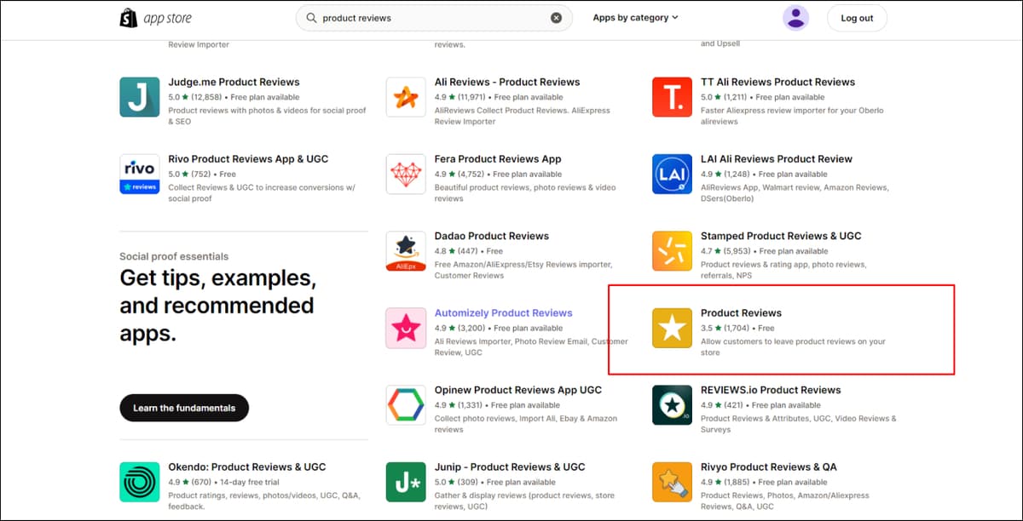The width and height of the screenshot is (1023, 521).
Task: Click 'Collect photo reviews, Import Ali' description
Action: pyautogui.click(x=526, y=424)
